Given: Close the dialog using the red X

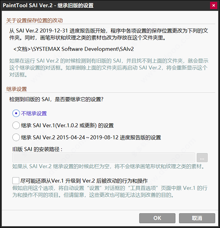Looking at the screenshot, I should click(x=214, y=5).
